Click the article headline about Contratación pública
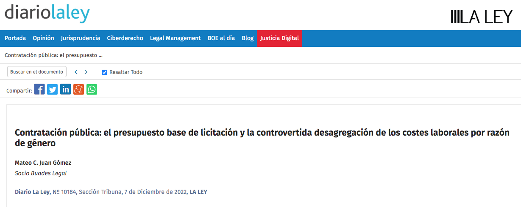521x207 pixels. [x=262, y=138]
